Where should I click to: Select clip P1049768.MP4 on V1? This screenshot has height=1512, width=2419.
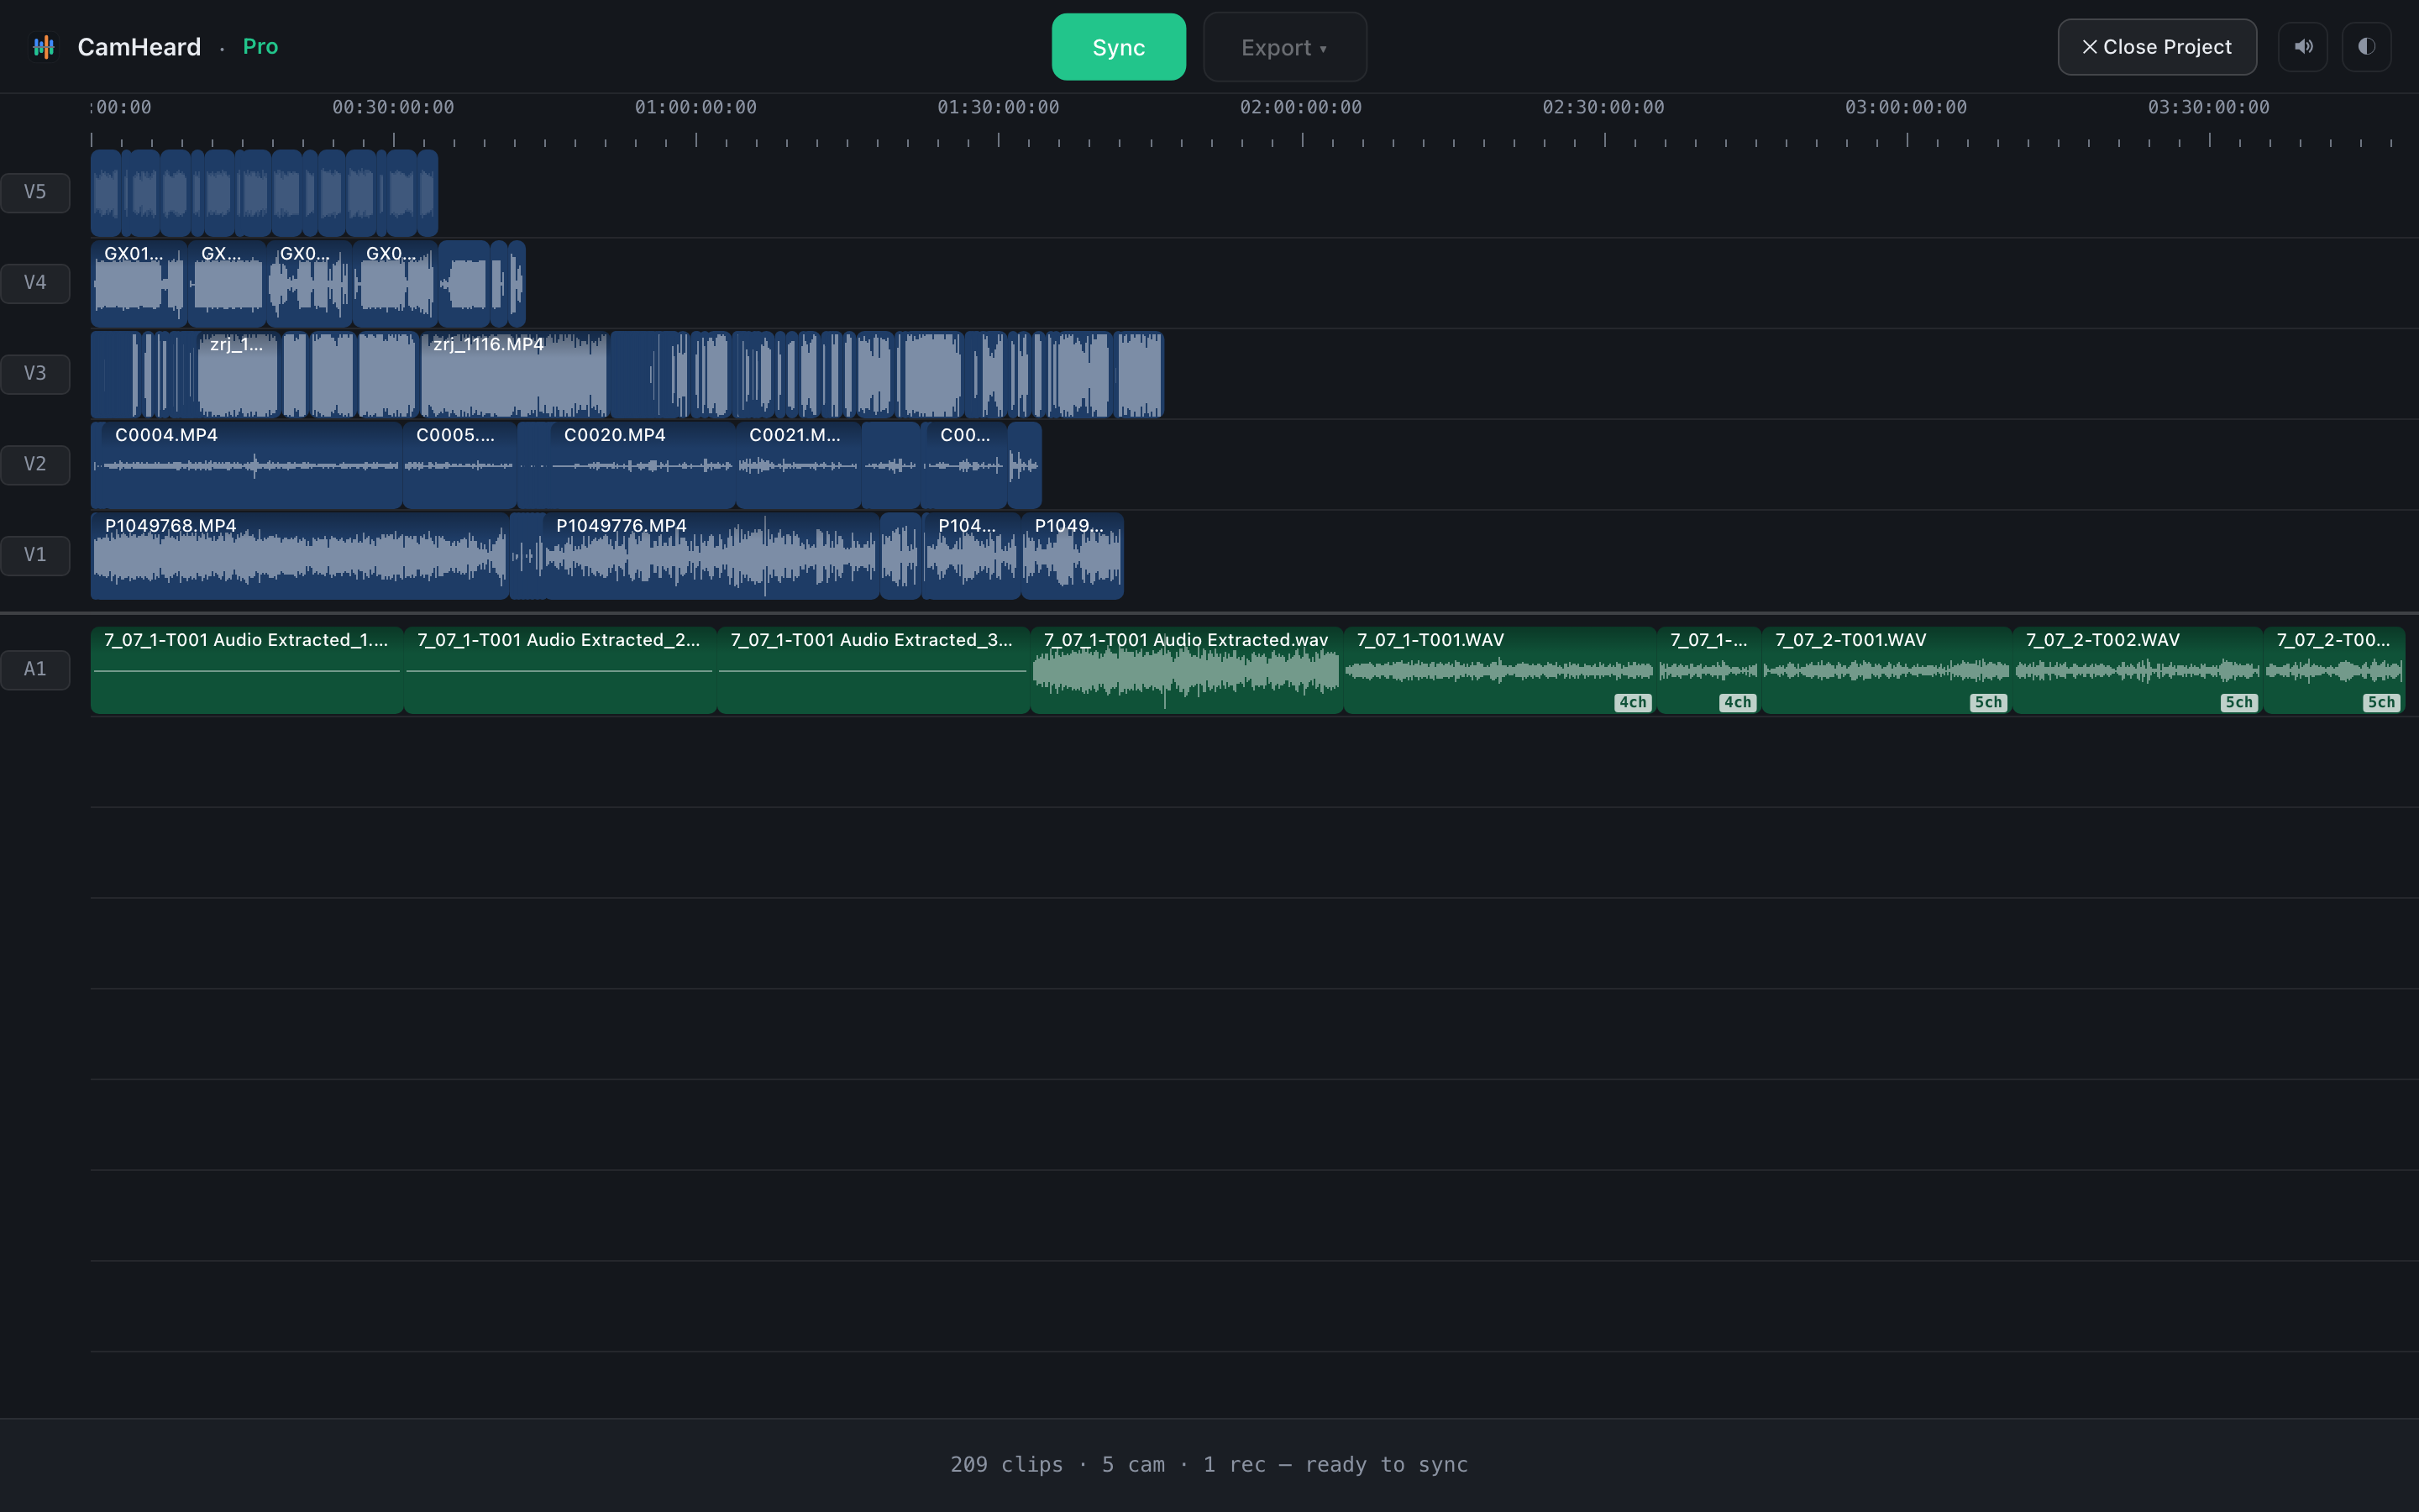coord(300,556)
